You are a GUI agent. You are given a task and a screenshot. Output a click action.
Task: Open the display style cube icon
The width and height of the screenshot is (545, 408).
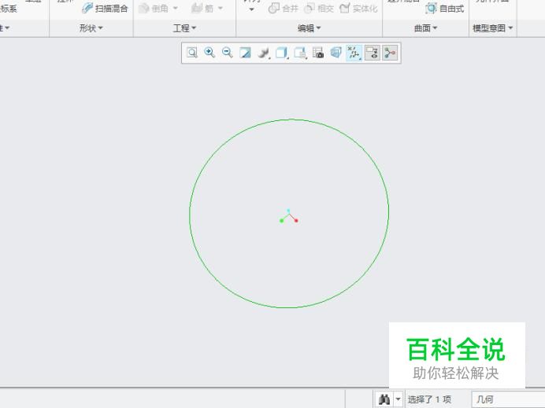point(281,53)
